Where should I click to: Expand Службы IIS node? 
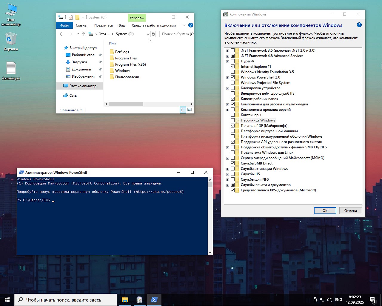227,174
